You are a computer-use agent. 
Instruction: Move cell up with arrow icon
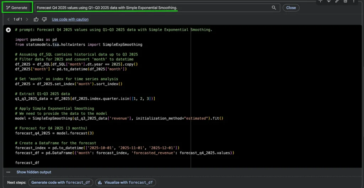pyautogui.click(x=320, y=1)
